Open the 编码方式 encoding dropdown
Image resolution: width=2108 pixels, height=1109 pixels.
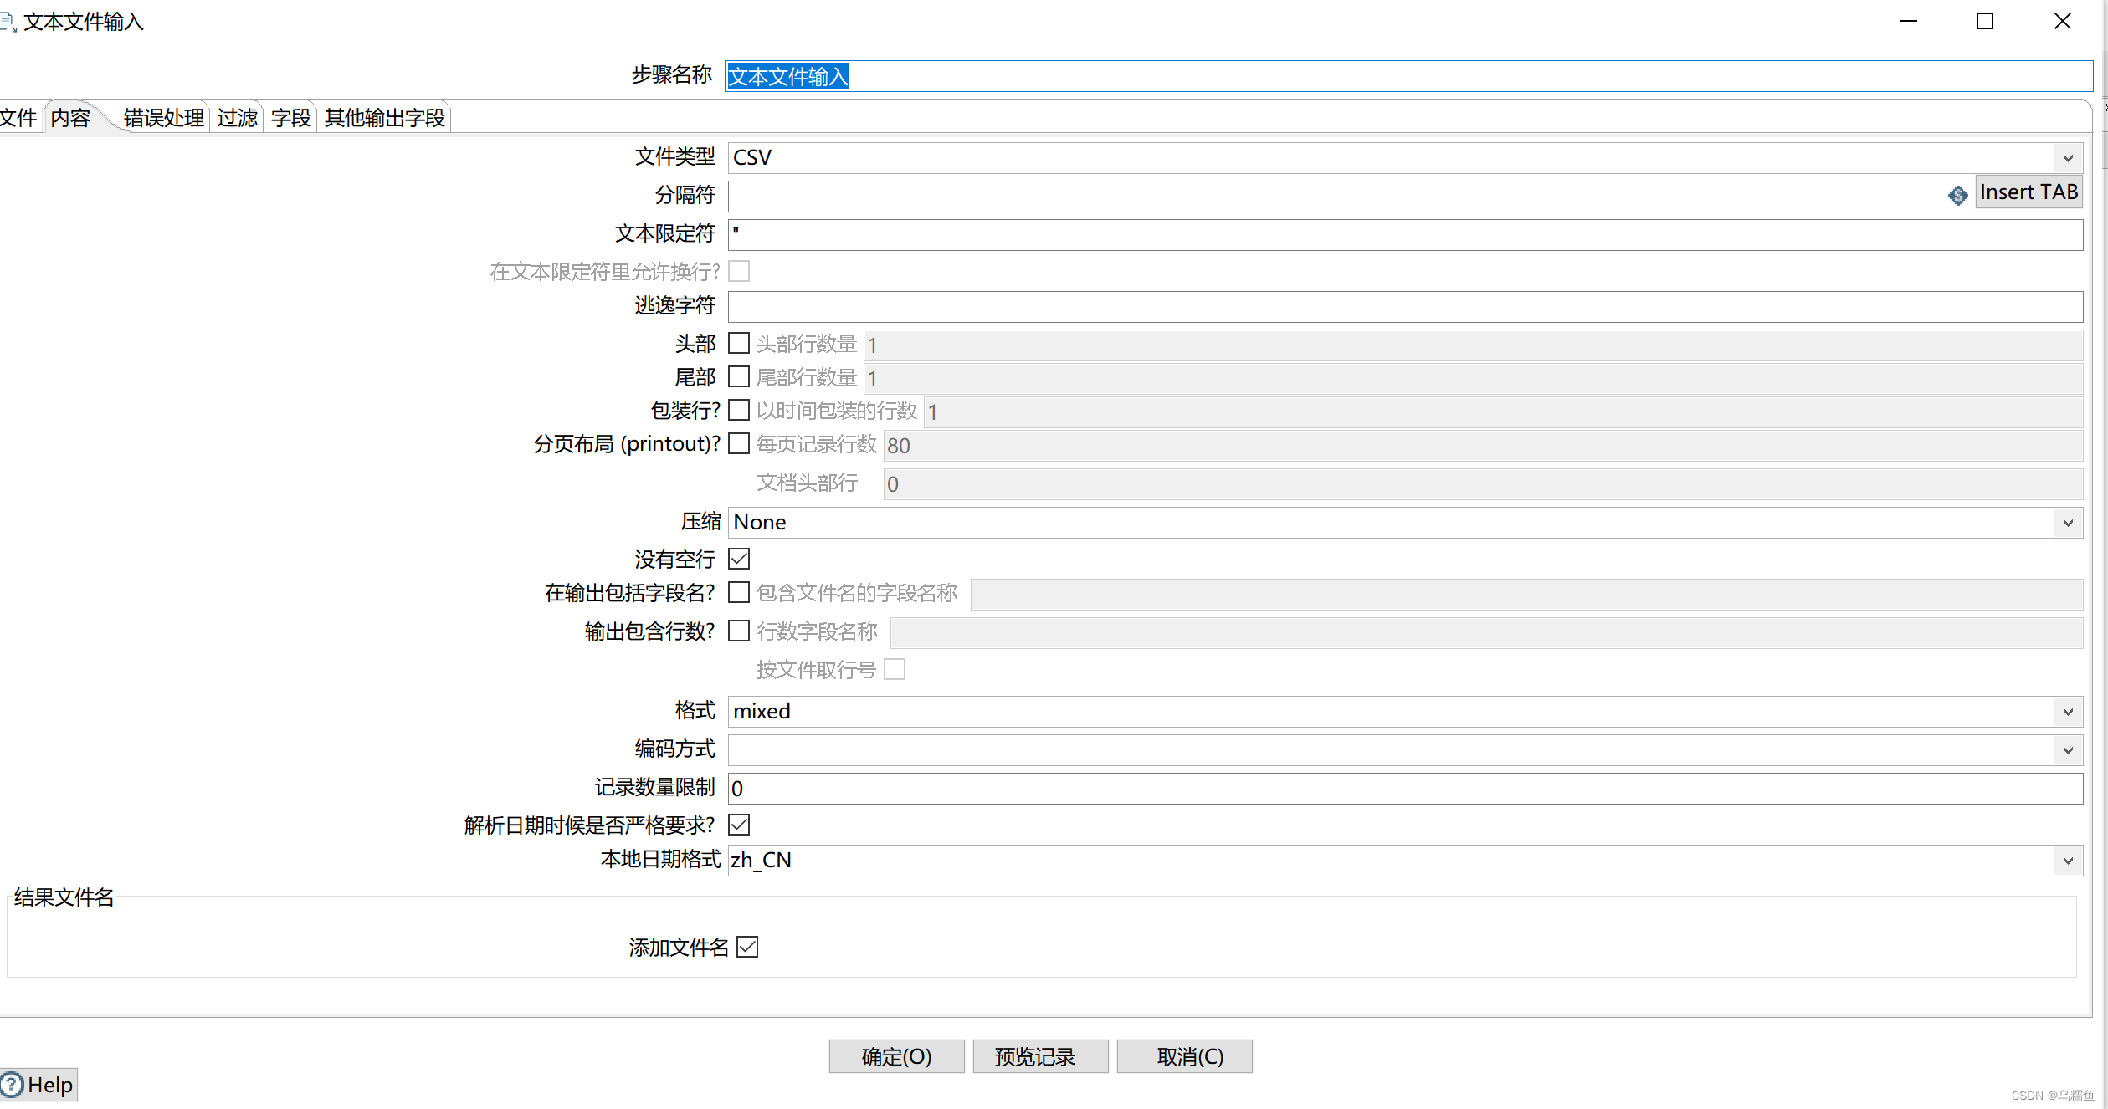click(2067, 750)
